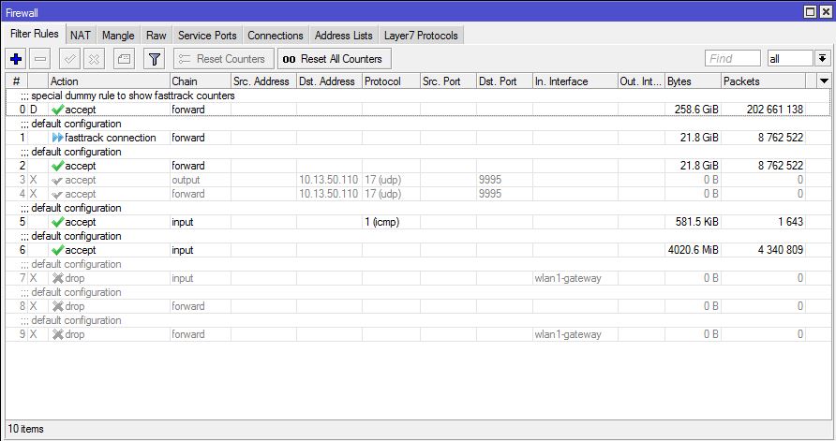
Task: Open the Address Lists tab
Action: pyautogui.click(x=343, y=36)
